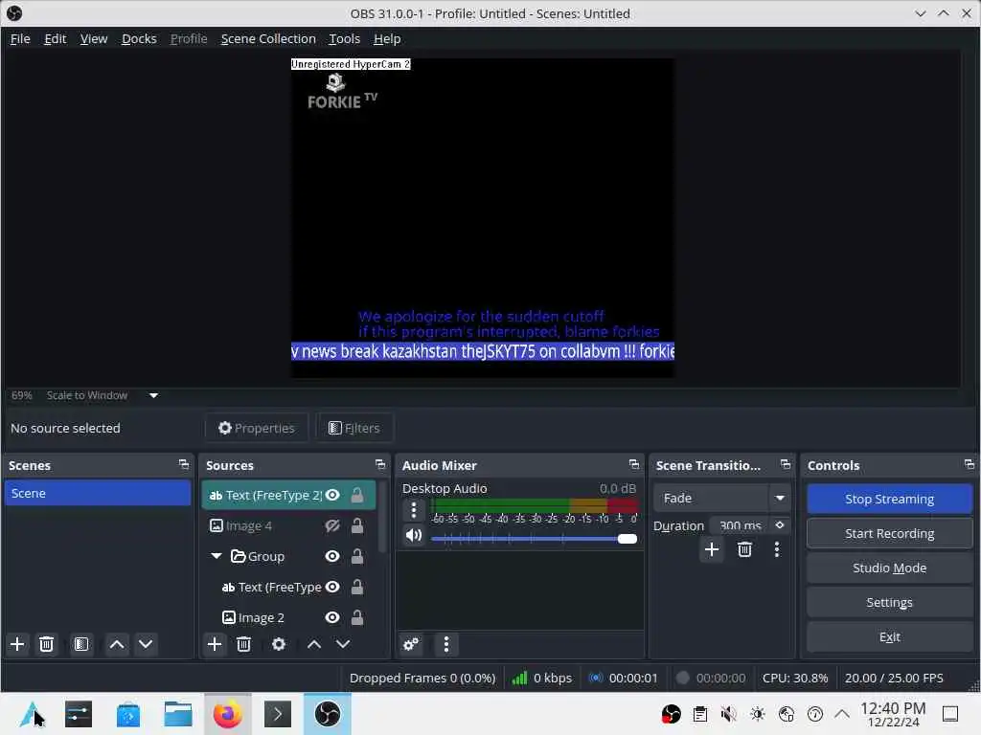981x735 pixels.
Task: Open the Edit menu
Action: point(55,38)
